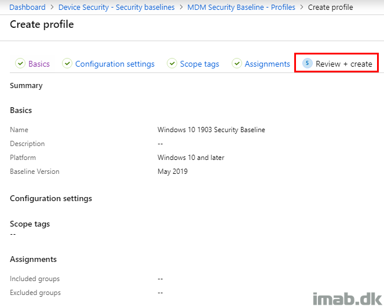Click the Basics step checkmark icon

[x=20, y=63]
